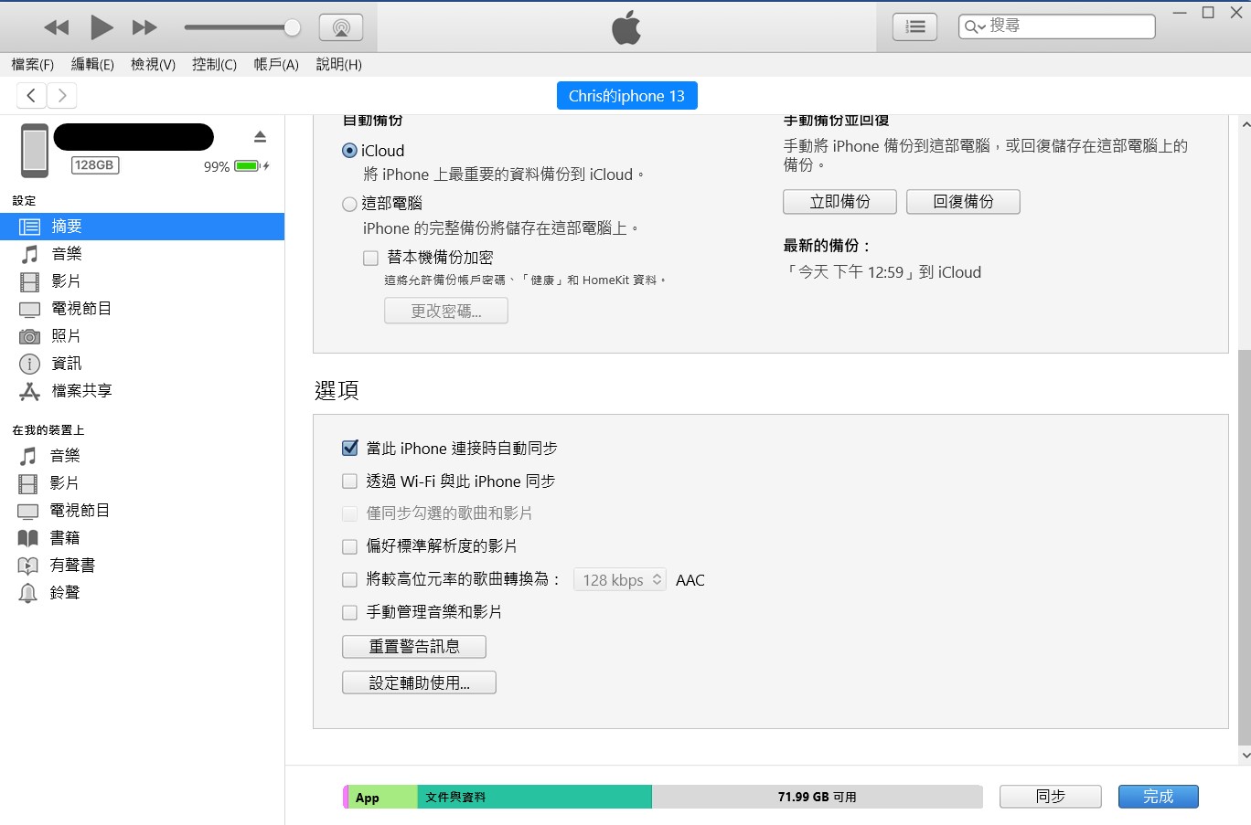1251x825 pixels.
Task: Open the 控制(C) menu
Action: tap(214, 65)
